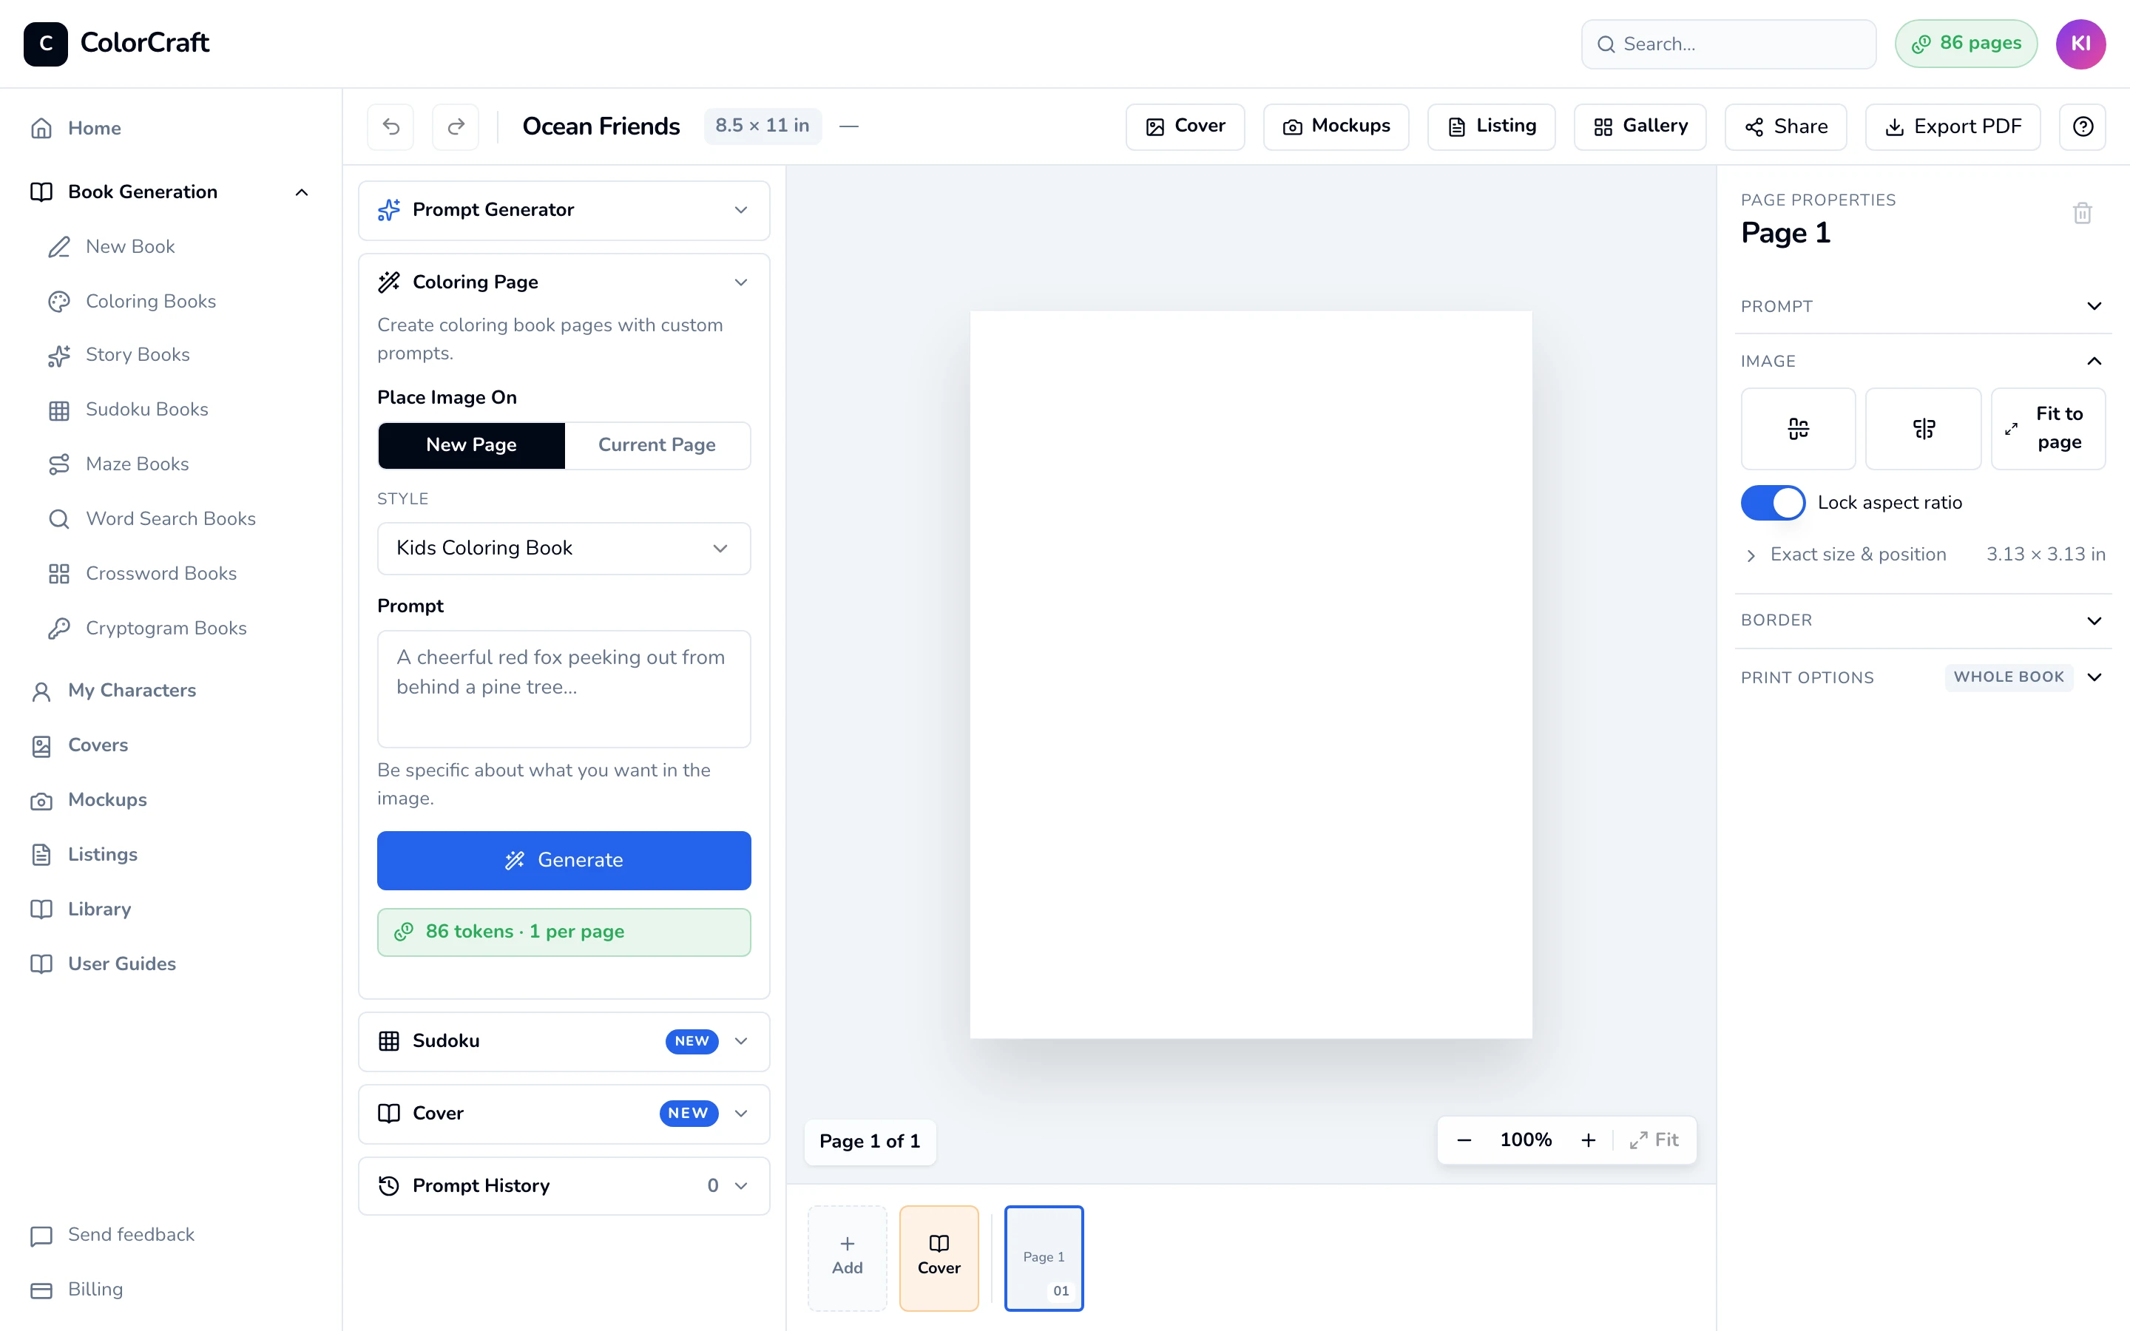Screen dimensions: 2130x1331
Task: Zoom in with the plus icon
Action: [1588, 1140]
